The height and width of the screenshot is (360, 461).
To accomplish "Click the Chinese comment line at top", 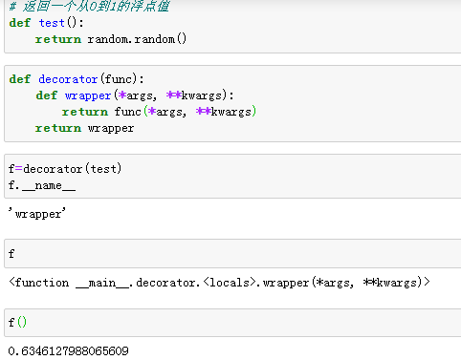I will pos(89,6).
